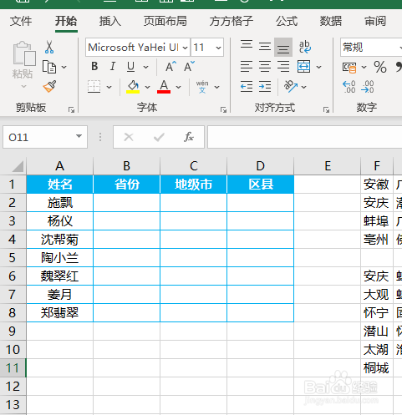Select the 地级市 header cell

click(x=194, y=185)
